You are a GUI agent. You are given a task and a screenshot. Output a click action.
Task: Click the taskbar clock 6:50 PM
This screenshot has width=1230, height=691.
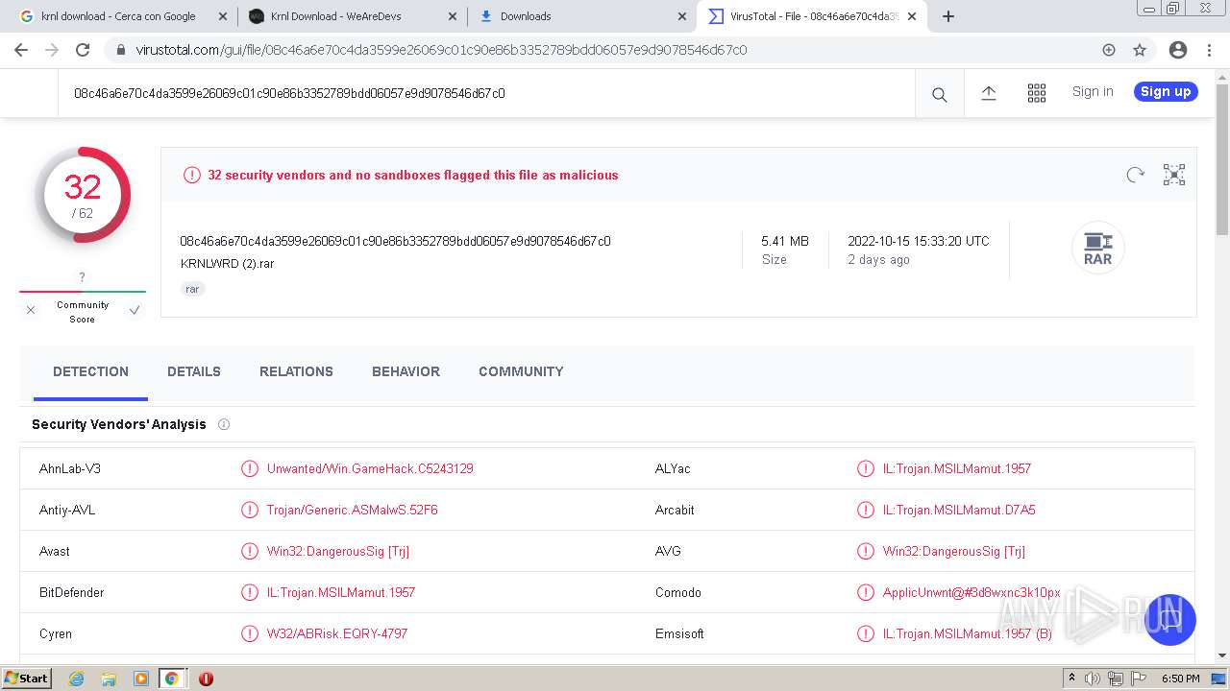tap(1181, 679)
